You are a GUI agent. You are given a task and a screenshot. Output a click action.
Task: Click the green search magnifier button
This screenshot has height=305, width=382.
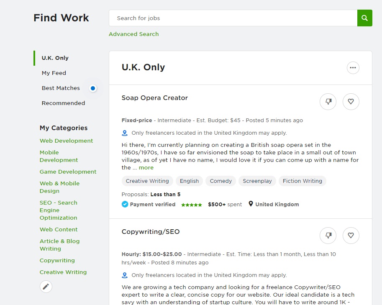click(x=364, y=18)
